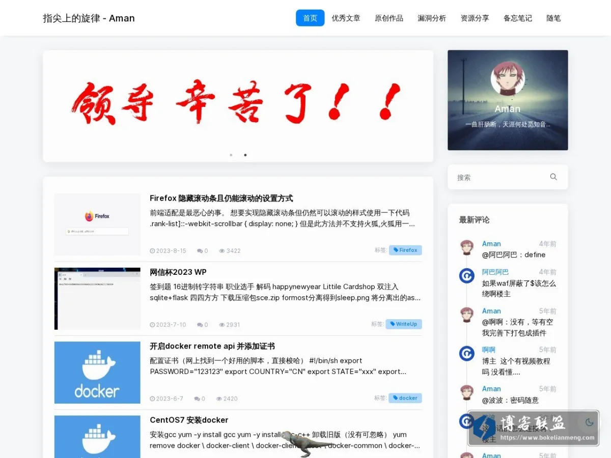This screenshot has width=611, height=458.
Task: Click Aman's avatar beside @啊啊 reply comment
Action: (x=467, y=314)
